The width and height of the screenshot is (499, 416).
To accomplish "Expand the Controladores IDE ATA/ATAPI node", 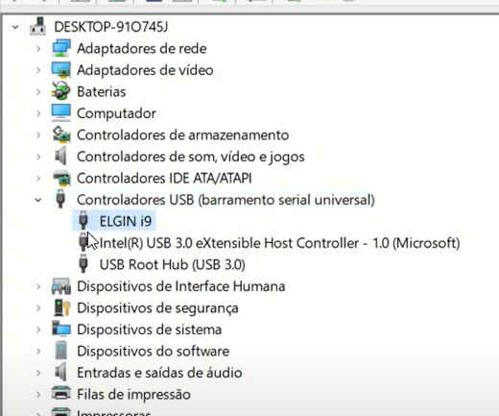I will pyautogui.click(x=38, y=178).
